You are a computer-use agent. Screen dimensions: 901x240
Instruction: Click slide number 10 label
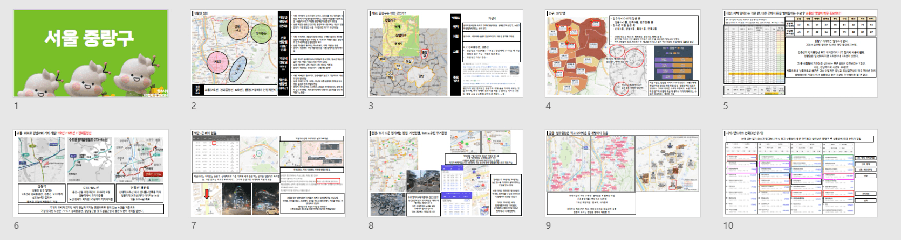pos(728,225)
